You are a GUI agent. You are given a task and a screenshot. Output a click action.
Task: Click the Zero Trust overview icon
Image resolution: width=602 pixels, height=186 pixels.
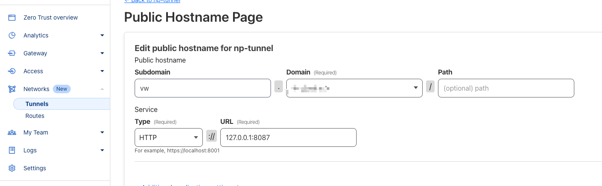pos(12,17)
